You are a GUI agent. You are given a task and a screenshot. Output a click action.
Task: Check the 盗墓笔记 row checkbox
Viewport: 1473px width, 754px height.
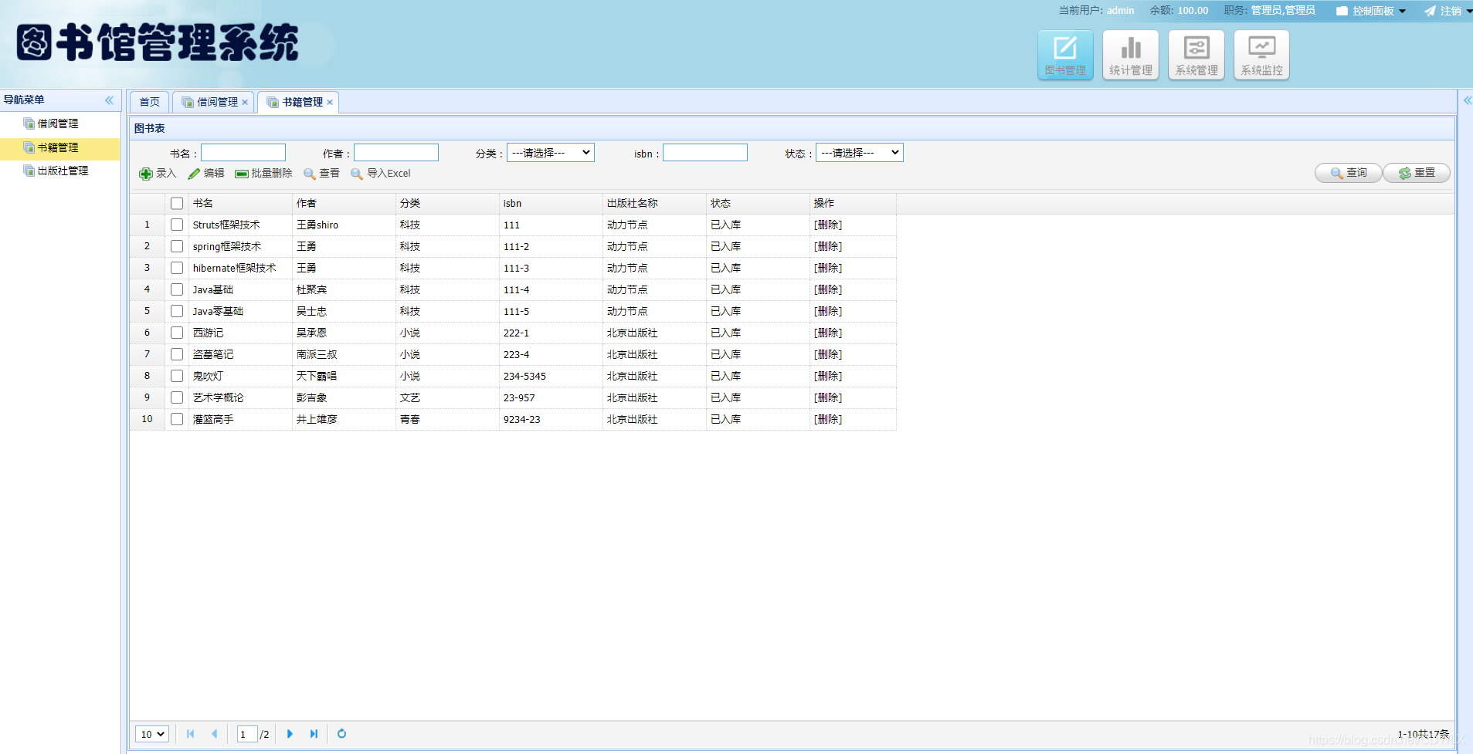[x=177, y=354]
